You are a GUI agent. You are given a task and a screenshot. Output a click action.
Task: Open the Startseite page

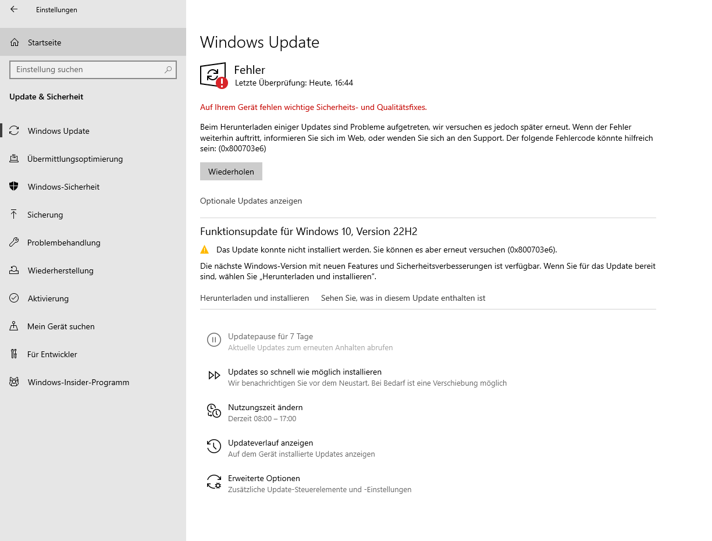click(x=93, y=42)
